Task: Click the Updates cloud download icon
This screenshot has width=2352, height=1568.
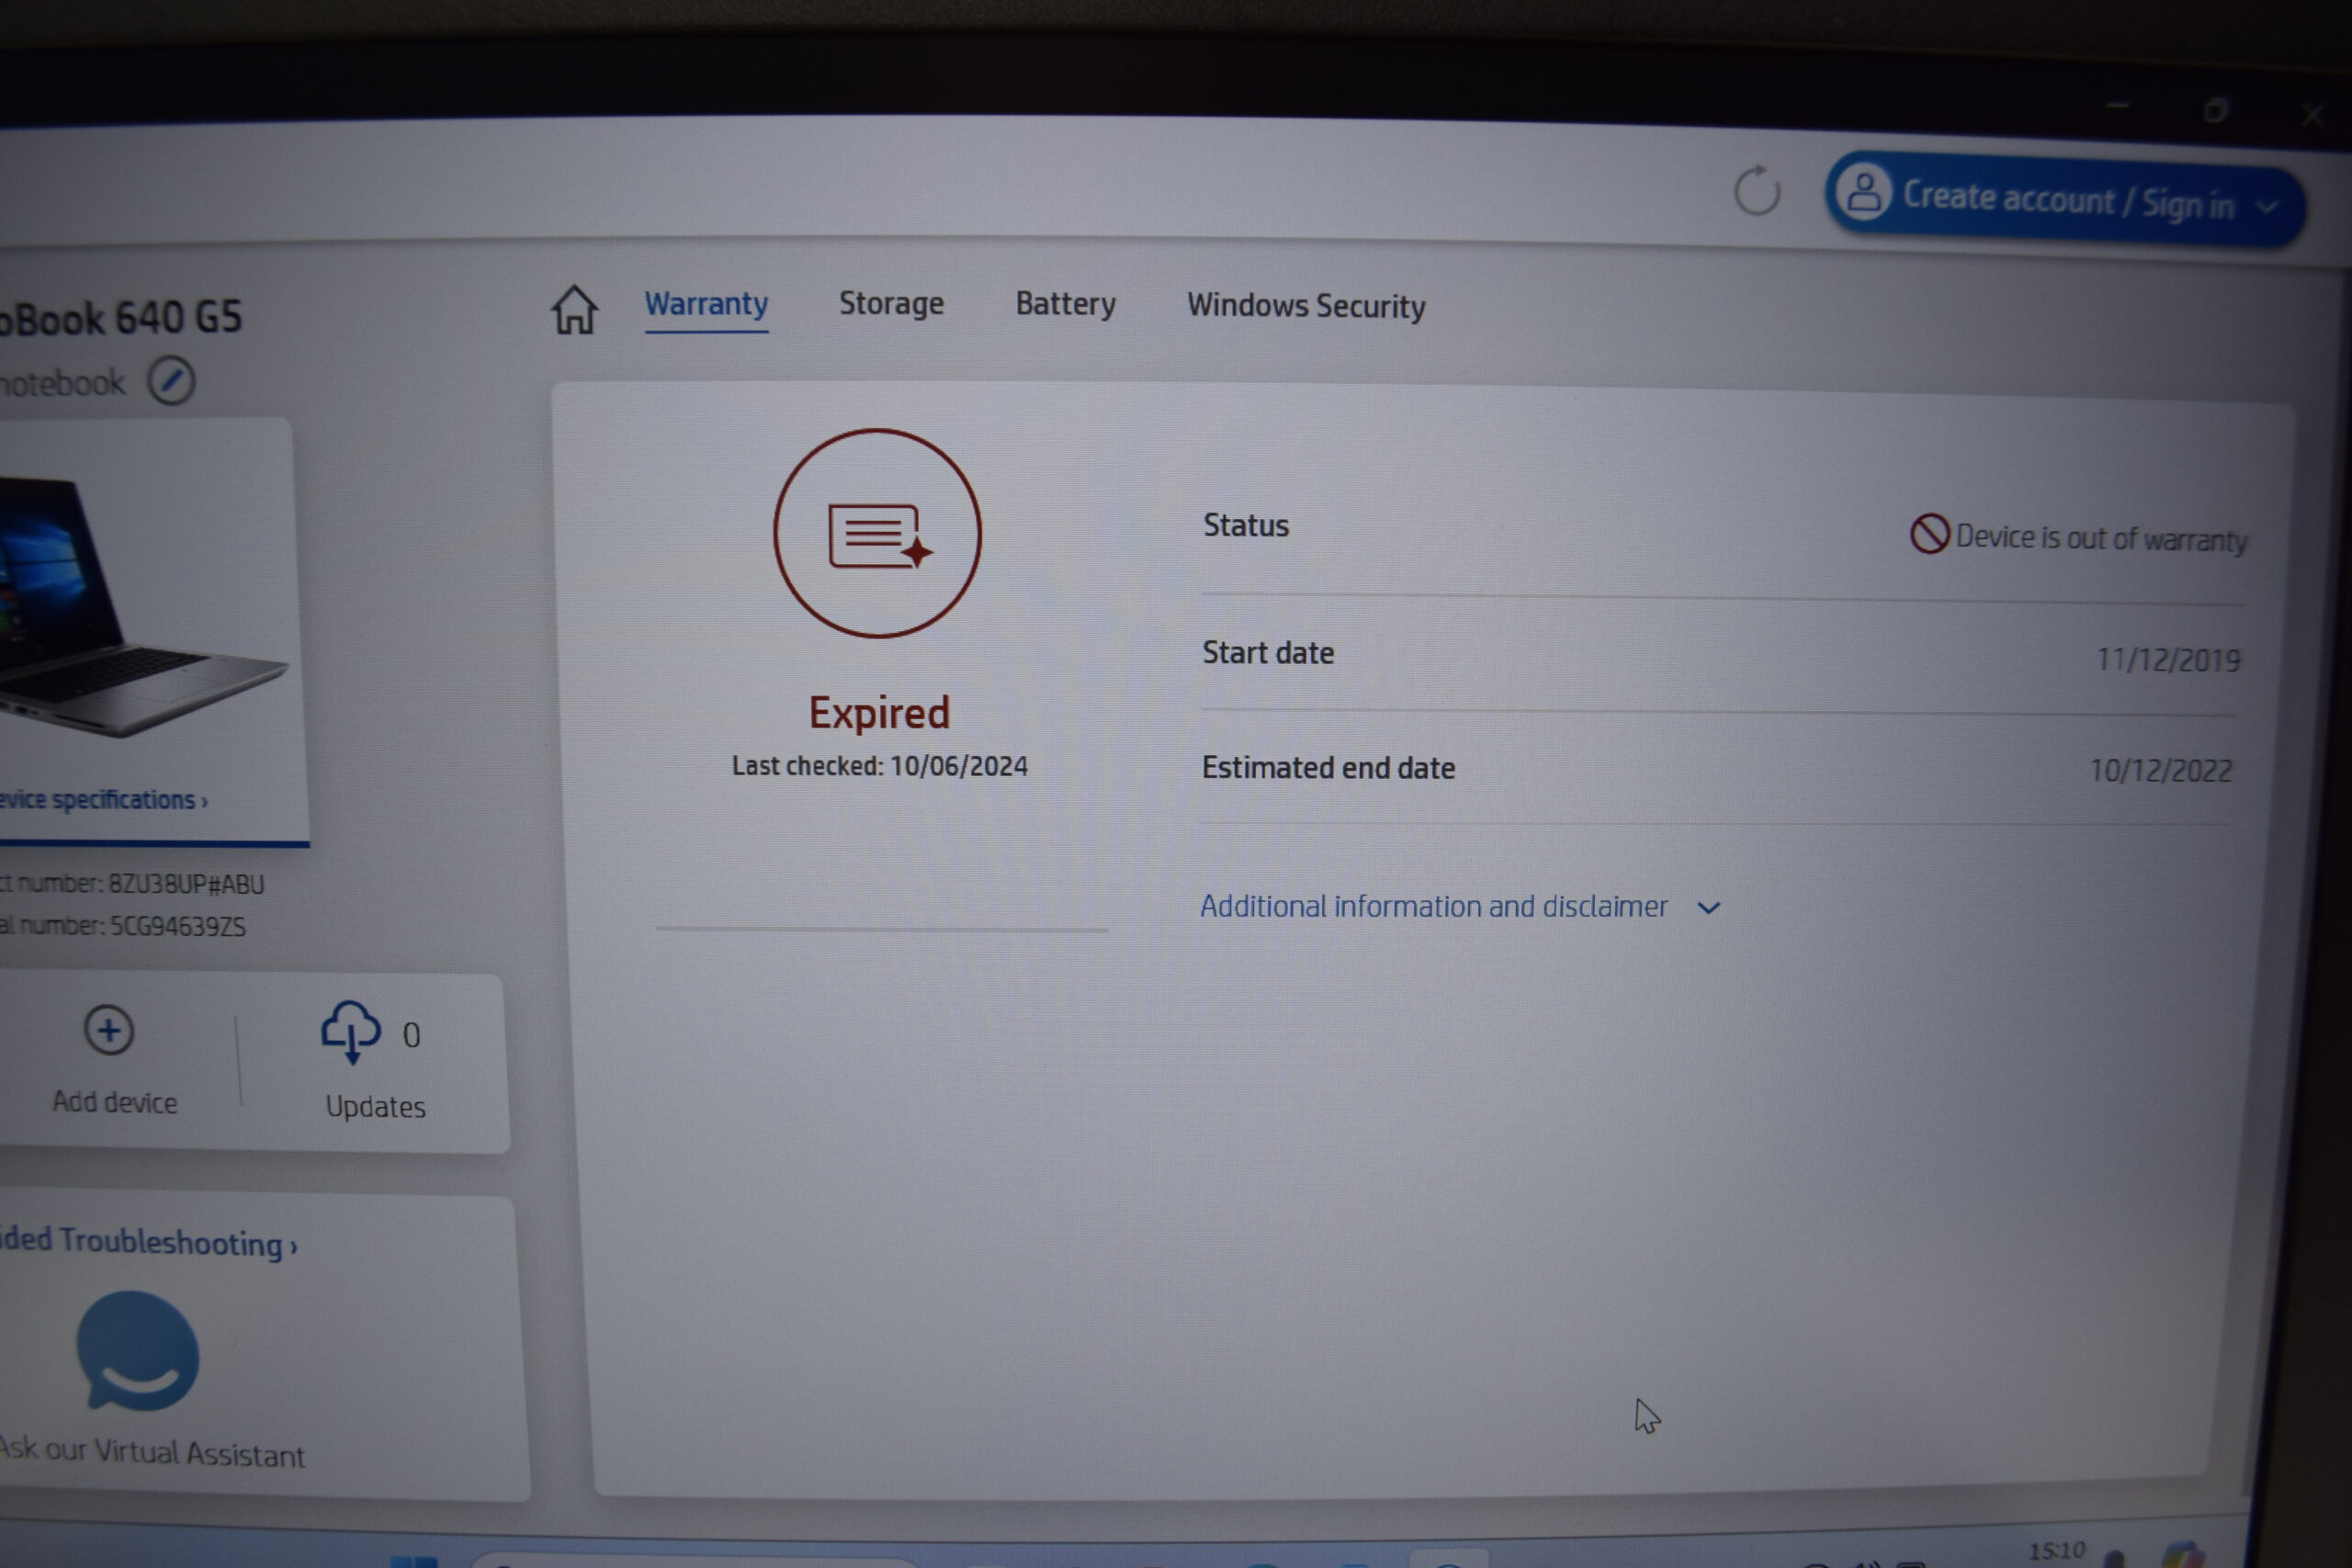Action: pyautogui.click(x=350, y=1032)
